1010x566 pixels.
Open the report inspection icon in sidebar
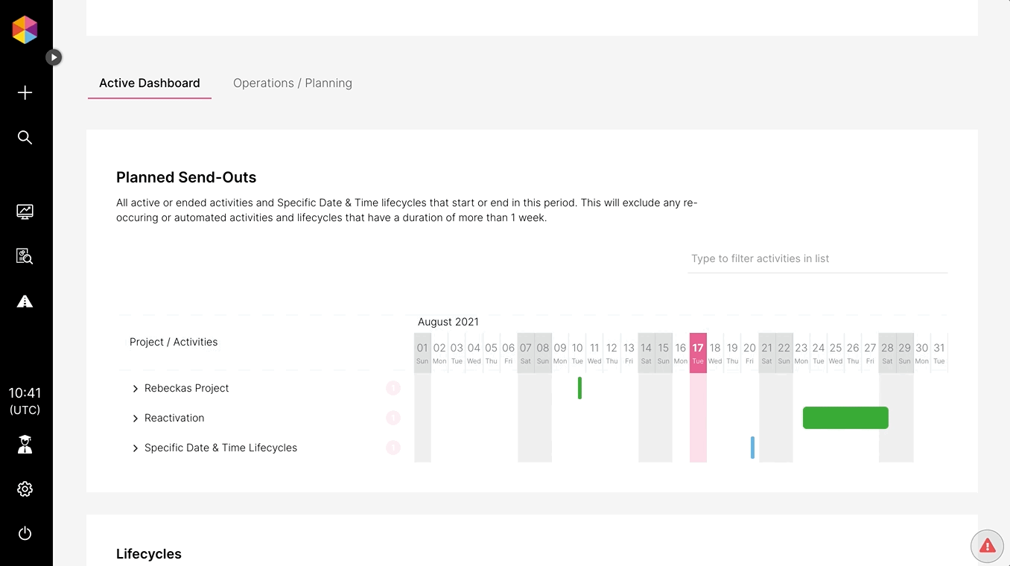point(25,256)
